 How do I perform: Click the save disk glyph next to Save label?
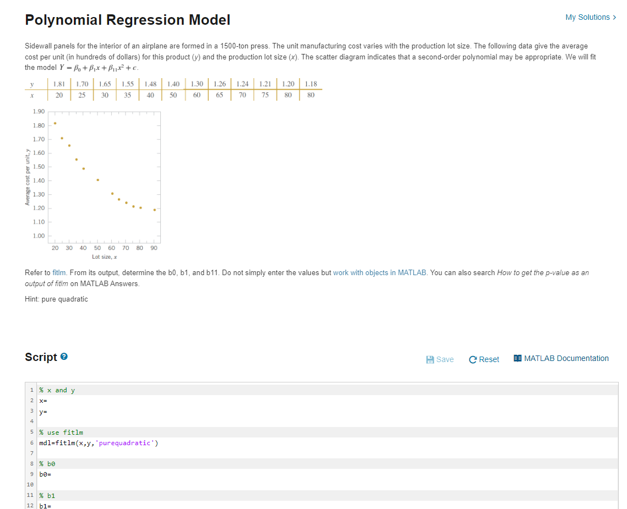430,359
